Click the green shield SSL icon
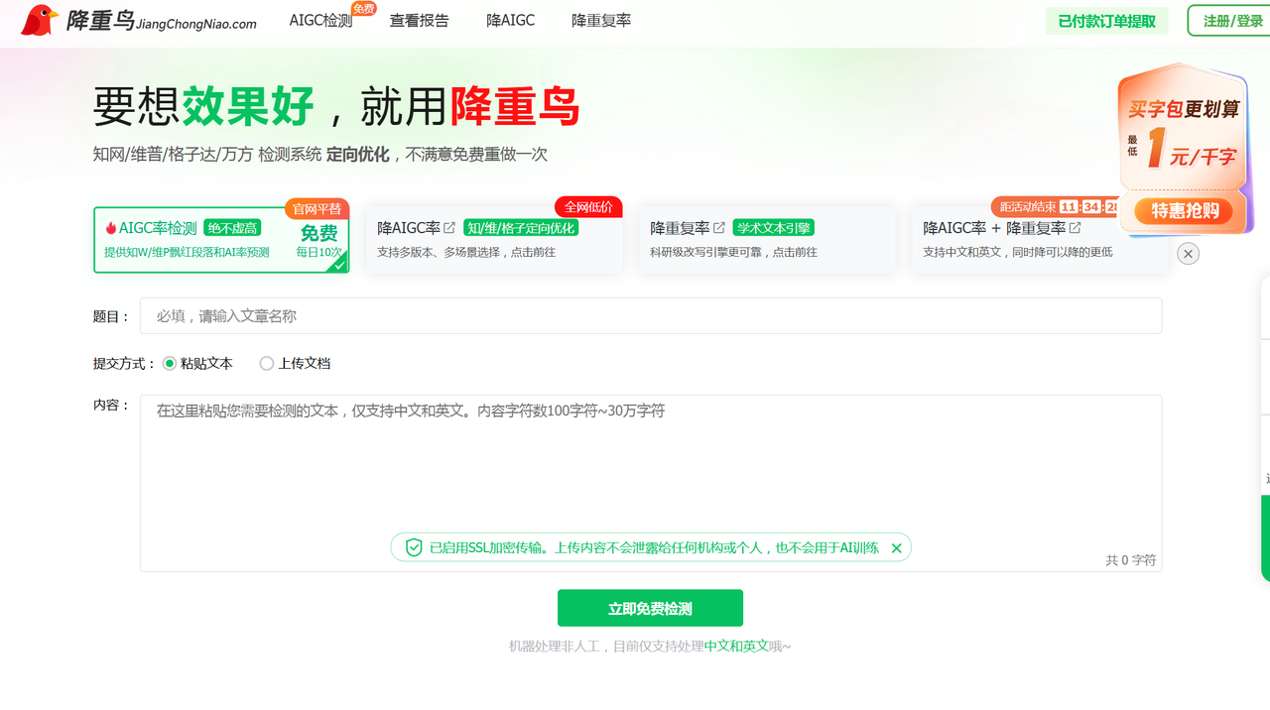 pos(414,547)
